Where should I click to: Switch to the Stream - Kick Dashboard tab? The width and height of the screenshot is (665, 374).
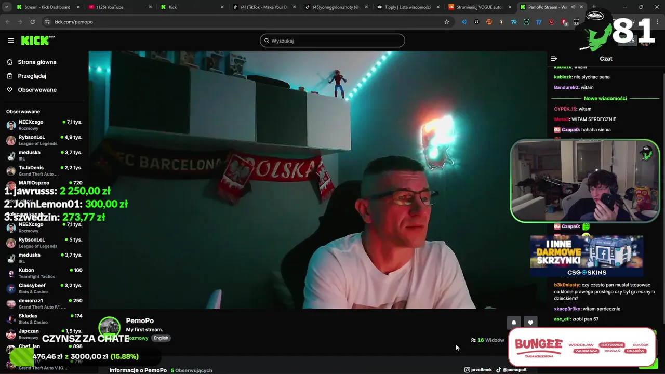(x=47, y=7)
